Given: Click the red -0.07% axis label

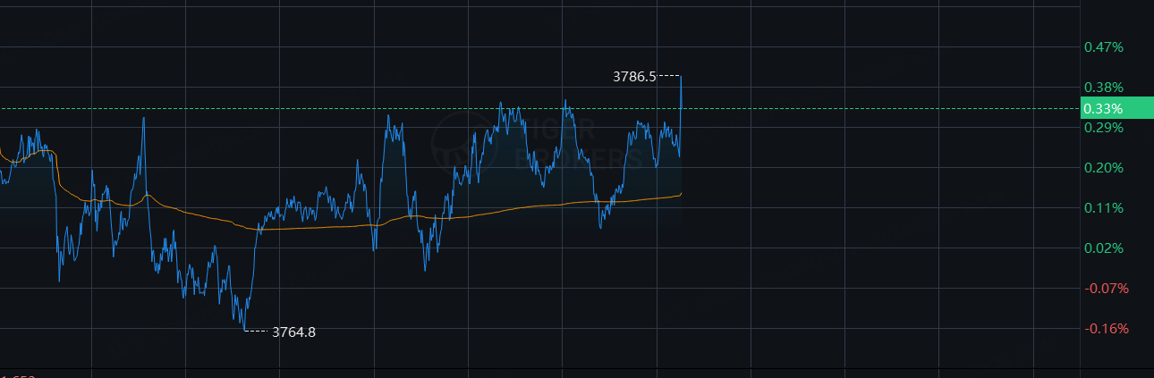Looking at the screenshot, I should point(1106,288).
